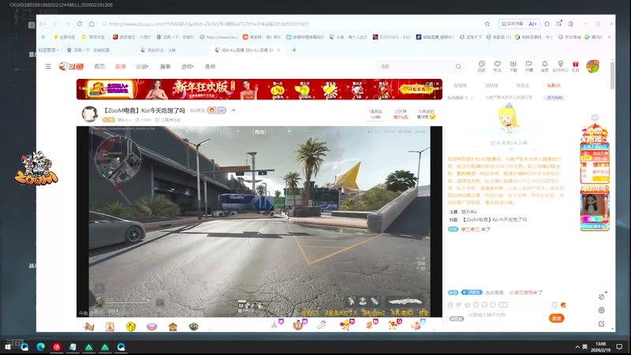This screenshot has width=631, height=355.
Task: Switch to the 钻粉 tab
Action: point(554,85)
